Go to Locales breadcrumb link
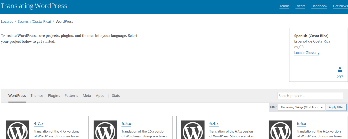The width and height of the screenshot is (348, 139). (x=7, y=21)
